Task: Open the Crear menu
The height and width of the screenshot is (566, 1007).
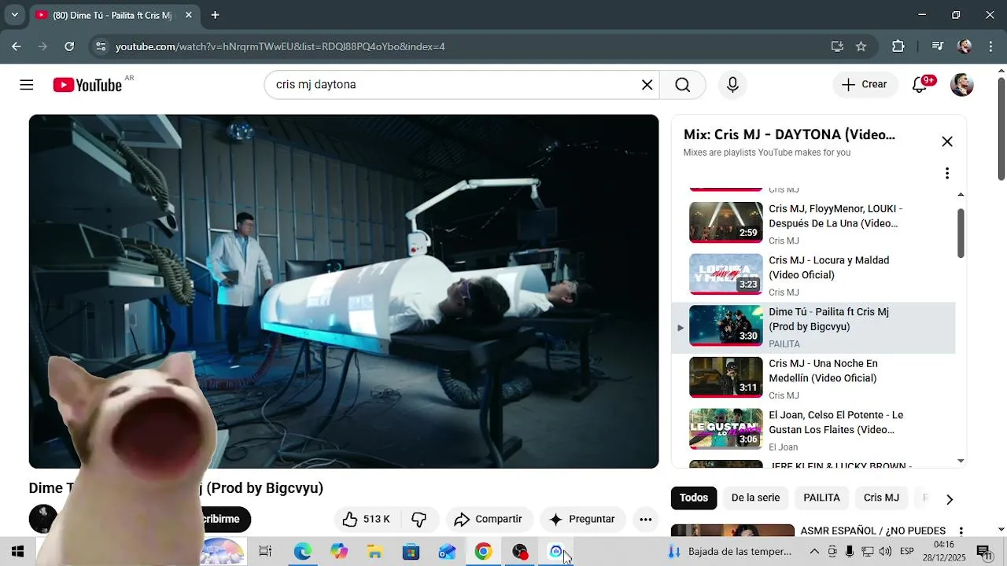Action: 865,85
